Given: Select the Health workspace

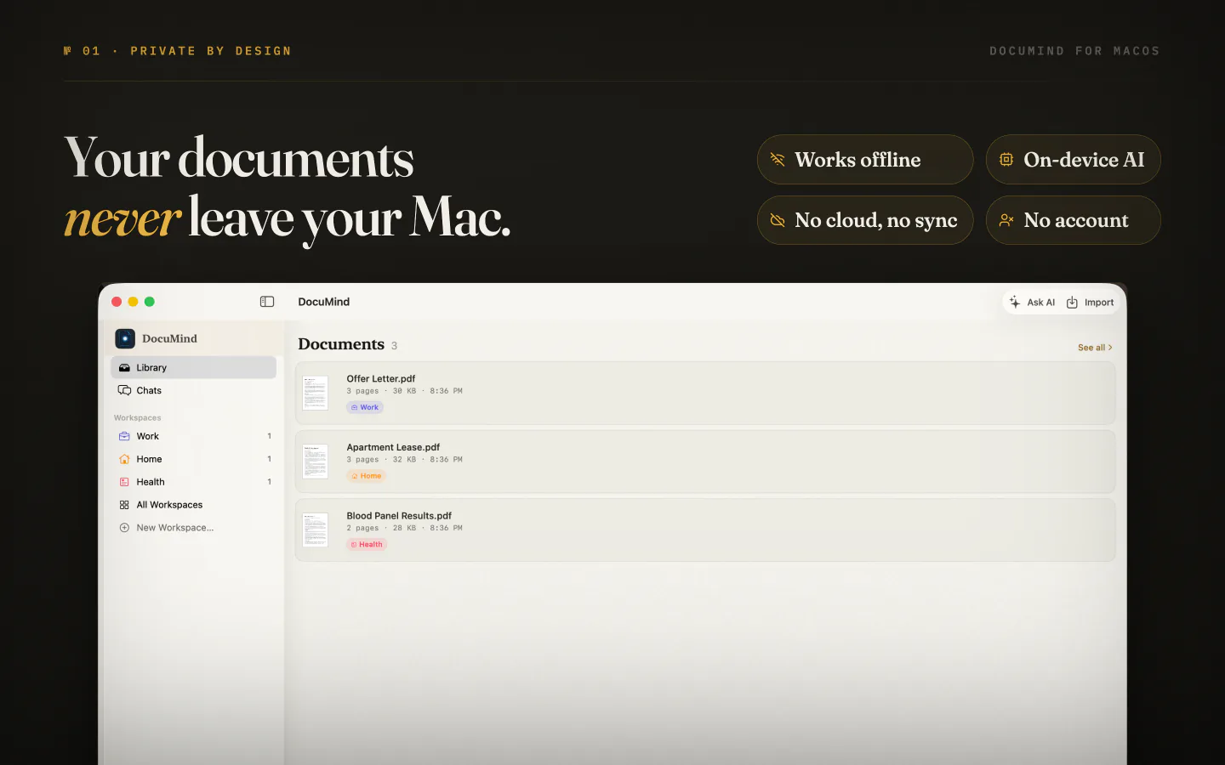Looking at the screenshot, I should click(x=194, y=482).
